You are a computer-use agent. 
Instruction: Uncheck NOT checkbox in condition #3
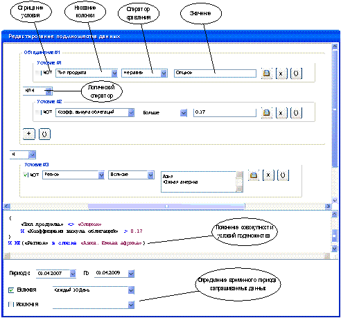[26, 175]
